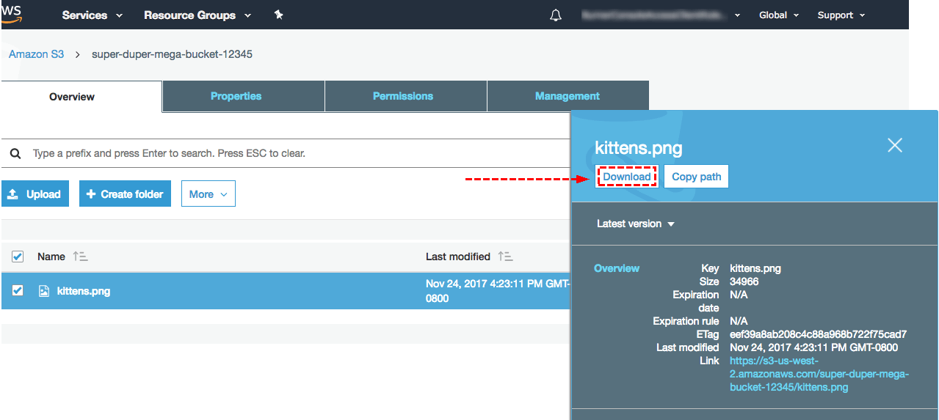This screenshot has width=939, height=420.
Task: Expand the More actions dropdown
Action: coord(209,194)
